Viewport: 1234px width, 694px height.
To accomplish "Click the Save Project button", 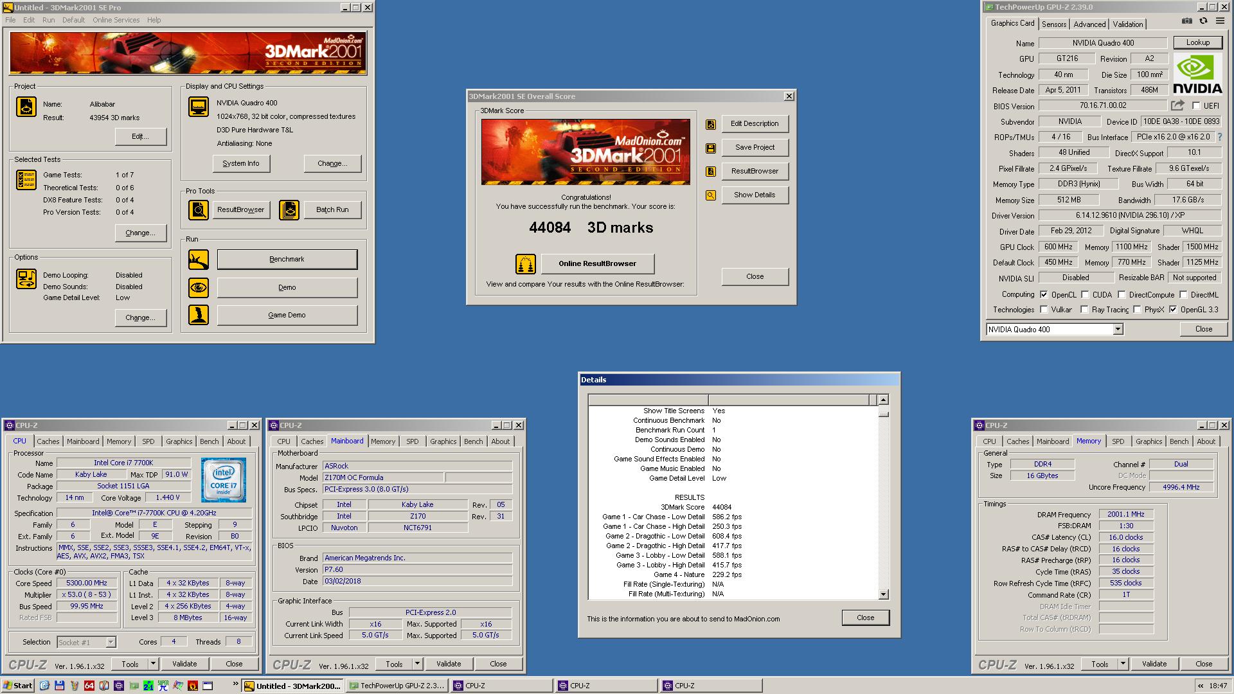I will tap(755, 147).
